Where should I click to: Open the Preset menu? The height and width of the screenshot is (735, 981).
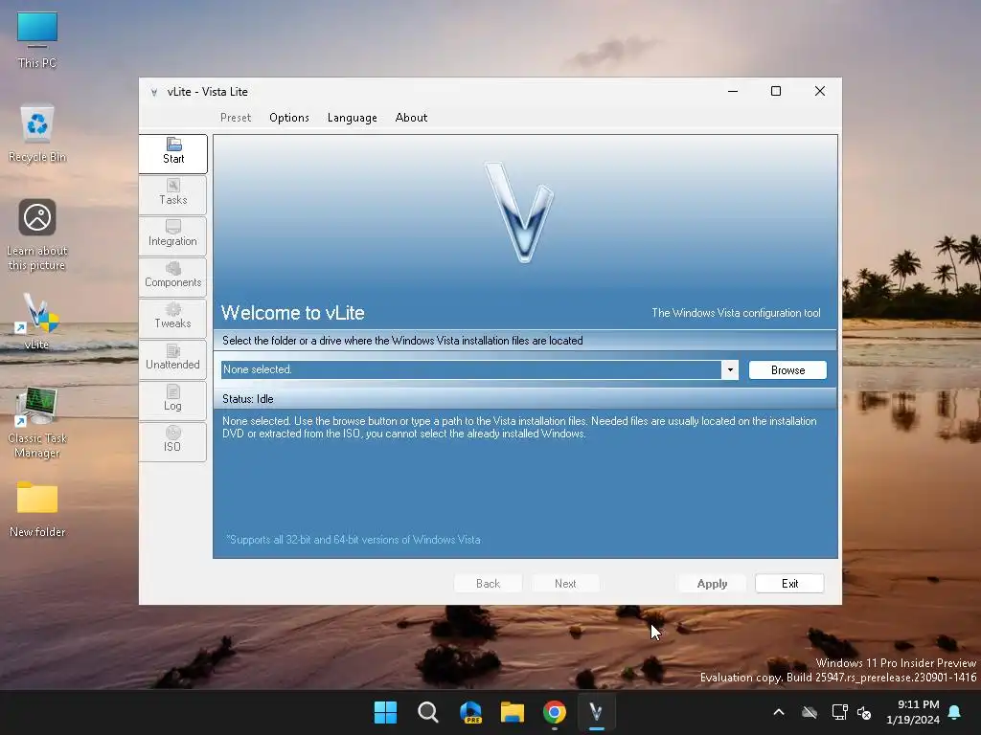(x=236, y=118)
